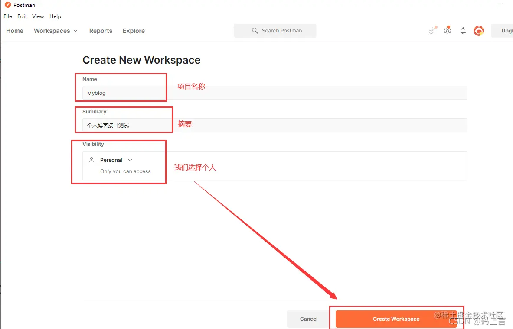Open the File menu

pos(7,16)
